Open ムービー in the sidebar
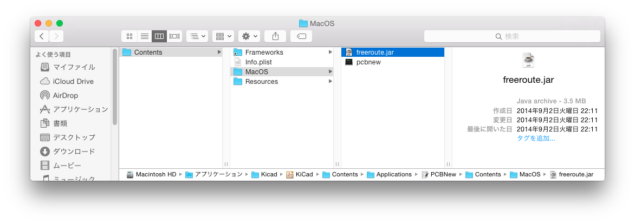 pyautogui.click(x=60, y=166)
